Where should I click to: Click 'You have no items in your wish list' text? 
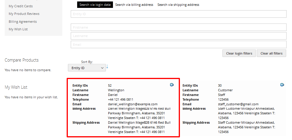(31, 97)
